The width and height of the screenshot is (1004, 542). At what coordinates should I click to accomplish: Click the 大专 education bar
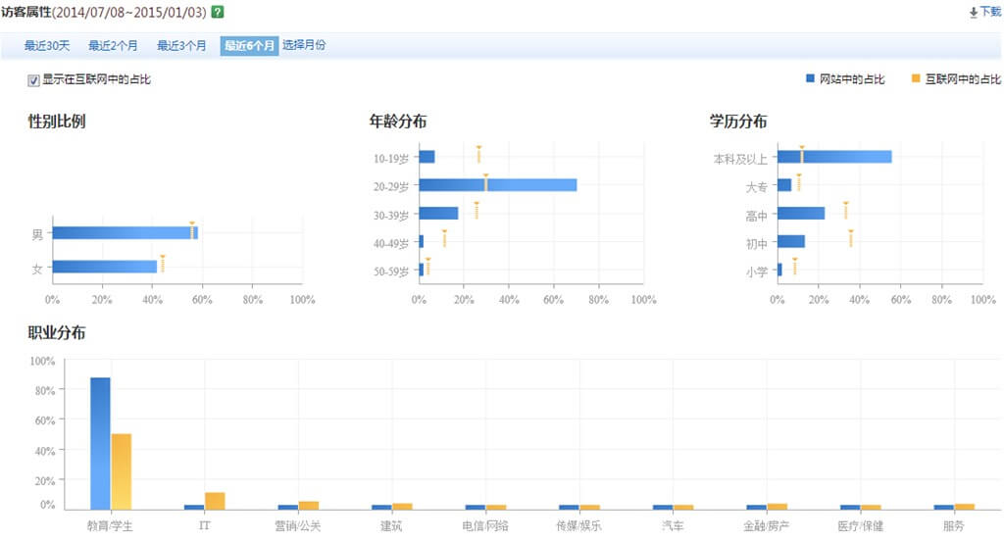pos(784,185)
